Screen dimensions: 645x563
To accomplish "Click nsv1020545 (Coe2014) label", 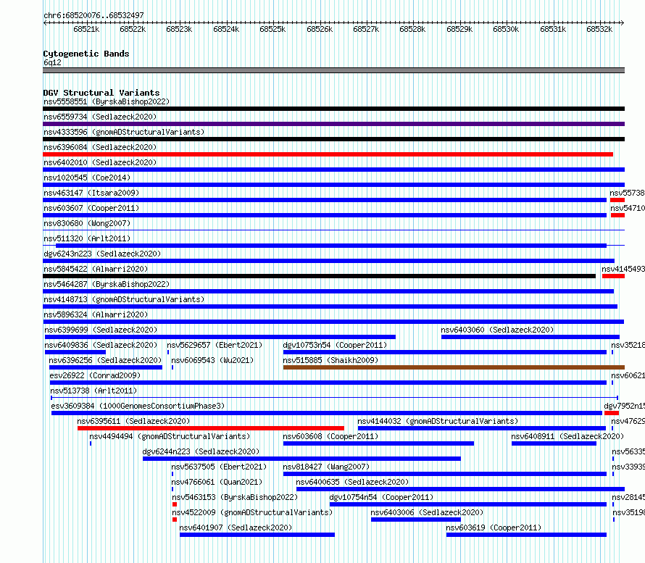I will 87,178.
